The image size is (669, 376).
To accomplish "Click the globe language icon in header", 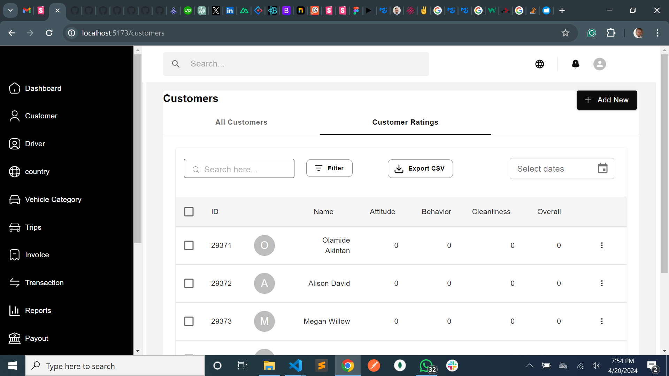I will coord(540,64).
